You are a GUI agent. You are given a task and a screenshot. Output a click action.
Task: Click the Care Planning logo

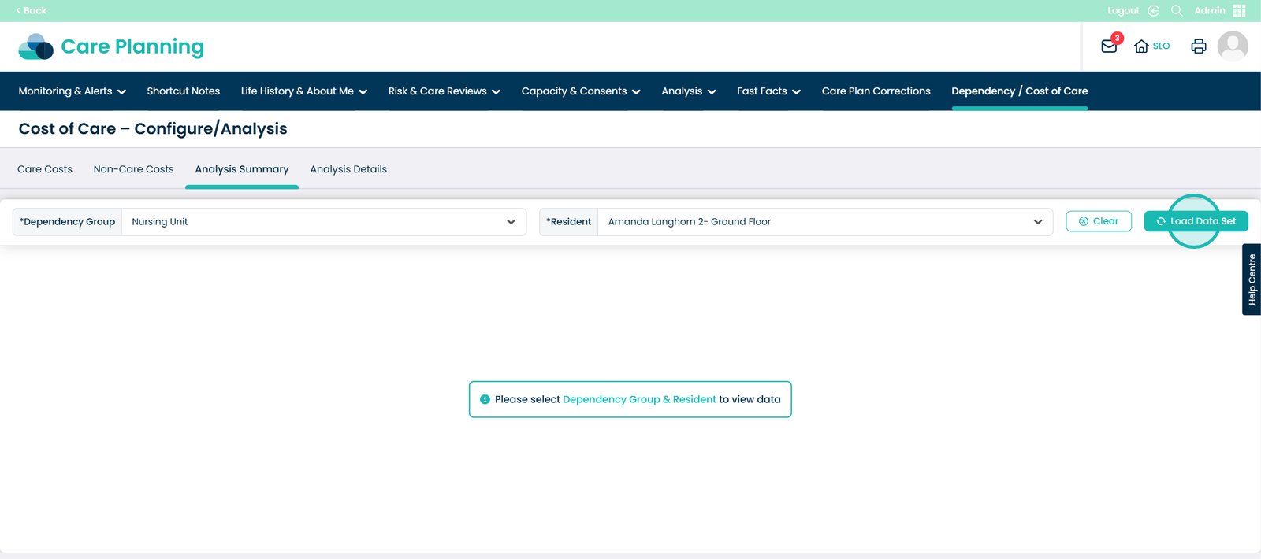(x=111, y=47)
